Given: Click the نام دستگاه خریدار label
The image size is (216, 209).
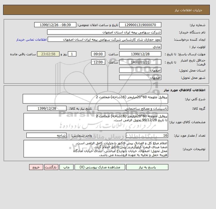Looking at the screenshot, I should 192,32.
